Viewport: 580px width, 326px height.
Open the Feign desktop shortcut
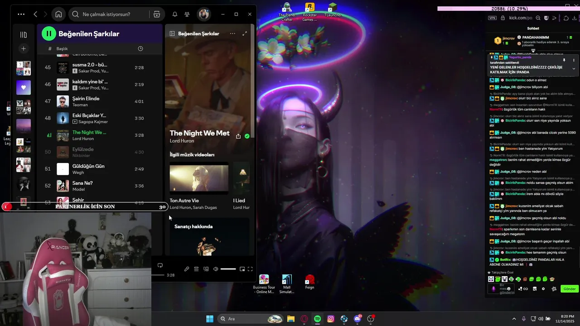[x=309, y=282]
